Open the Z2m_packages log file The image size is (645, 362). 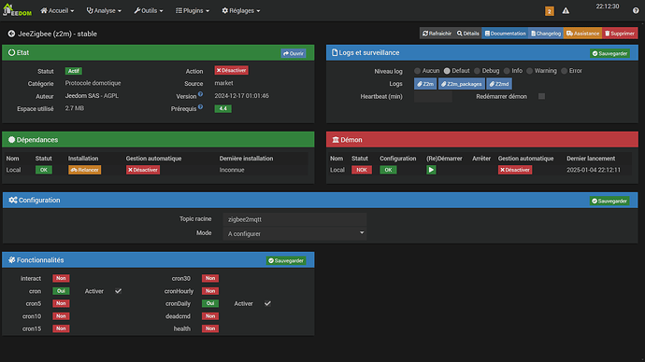[461, 84]
